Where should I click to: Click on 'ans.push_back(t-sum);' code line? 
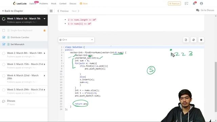[87, 96]
